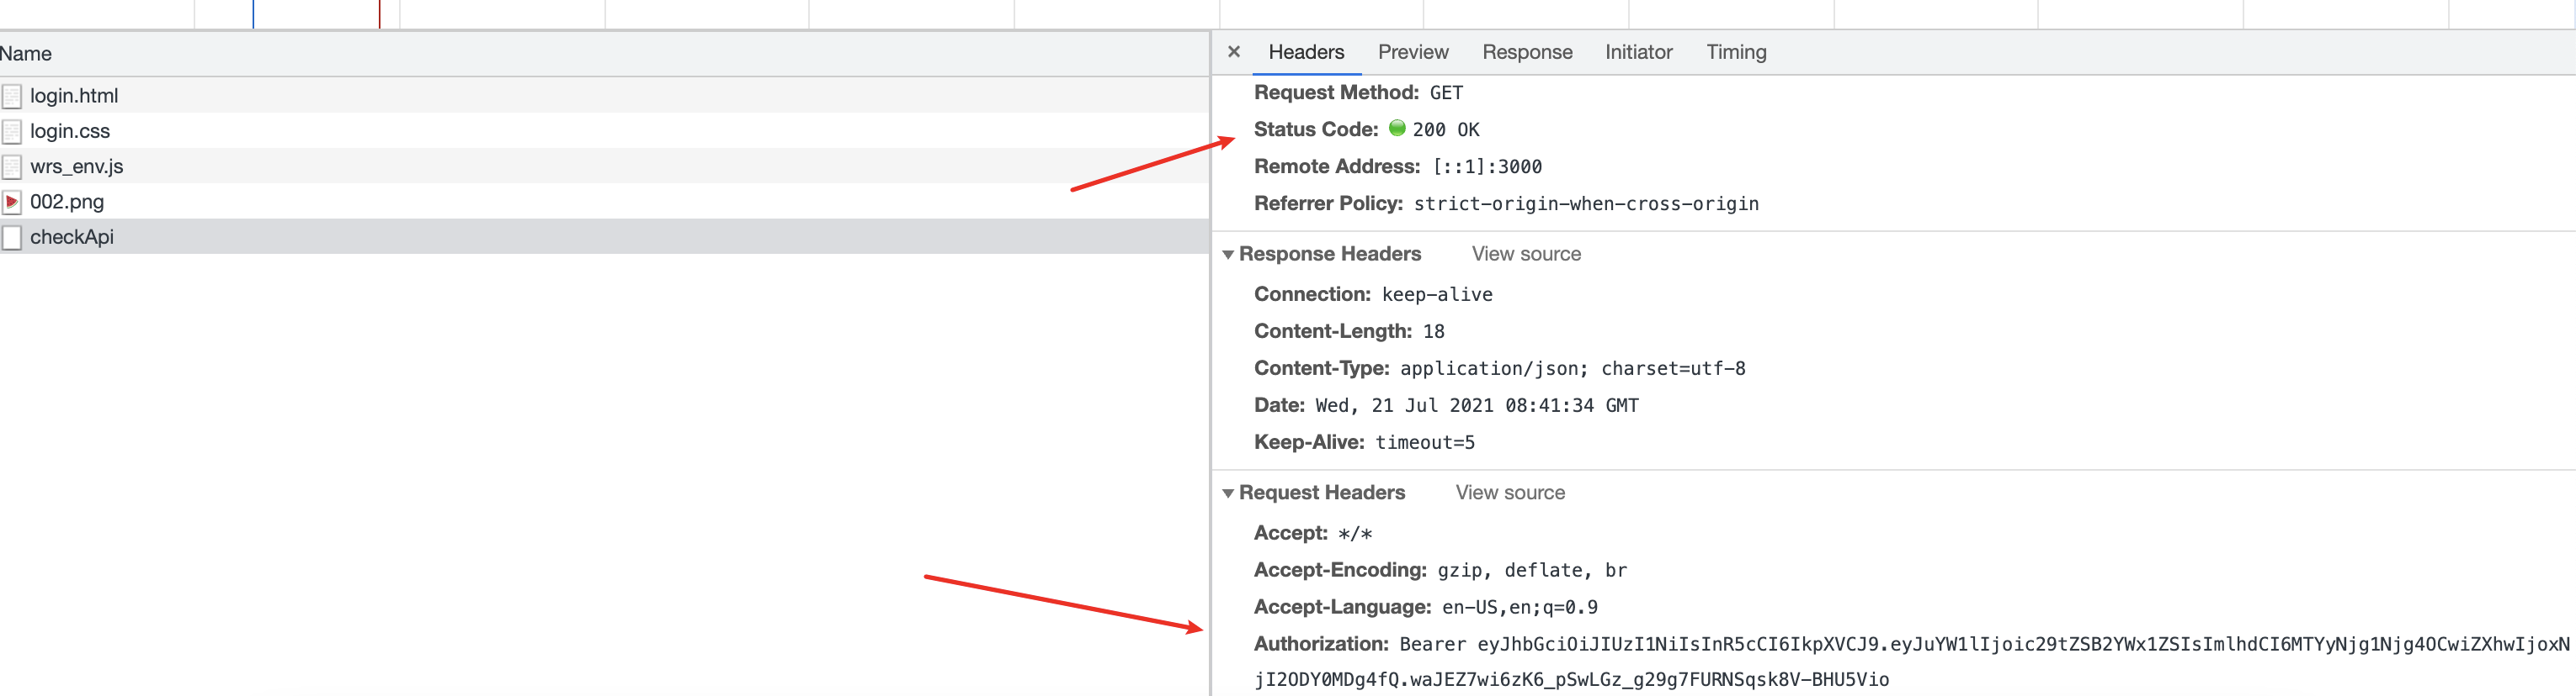Collapse the Request Headers section
Viewport: 2576px width, 696px height.
tap(1228, 493)
